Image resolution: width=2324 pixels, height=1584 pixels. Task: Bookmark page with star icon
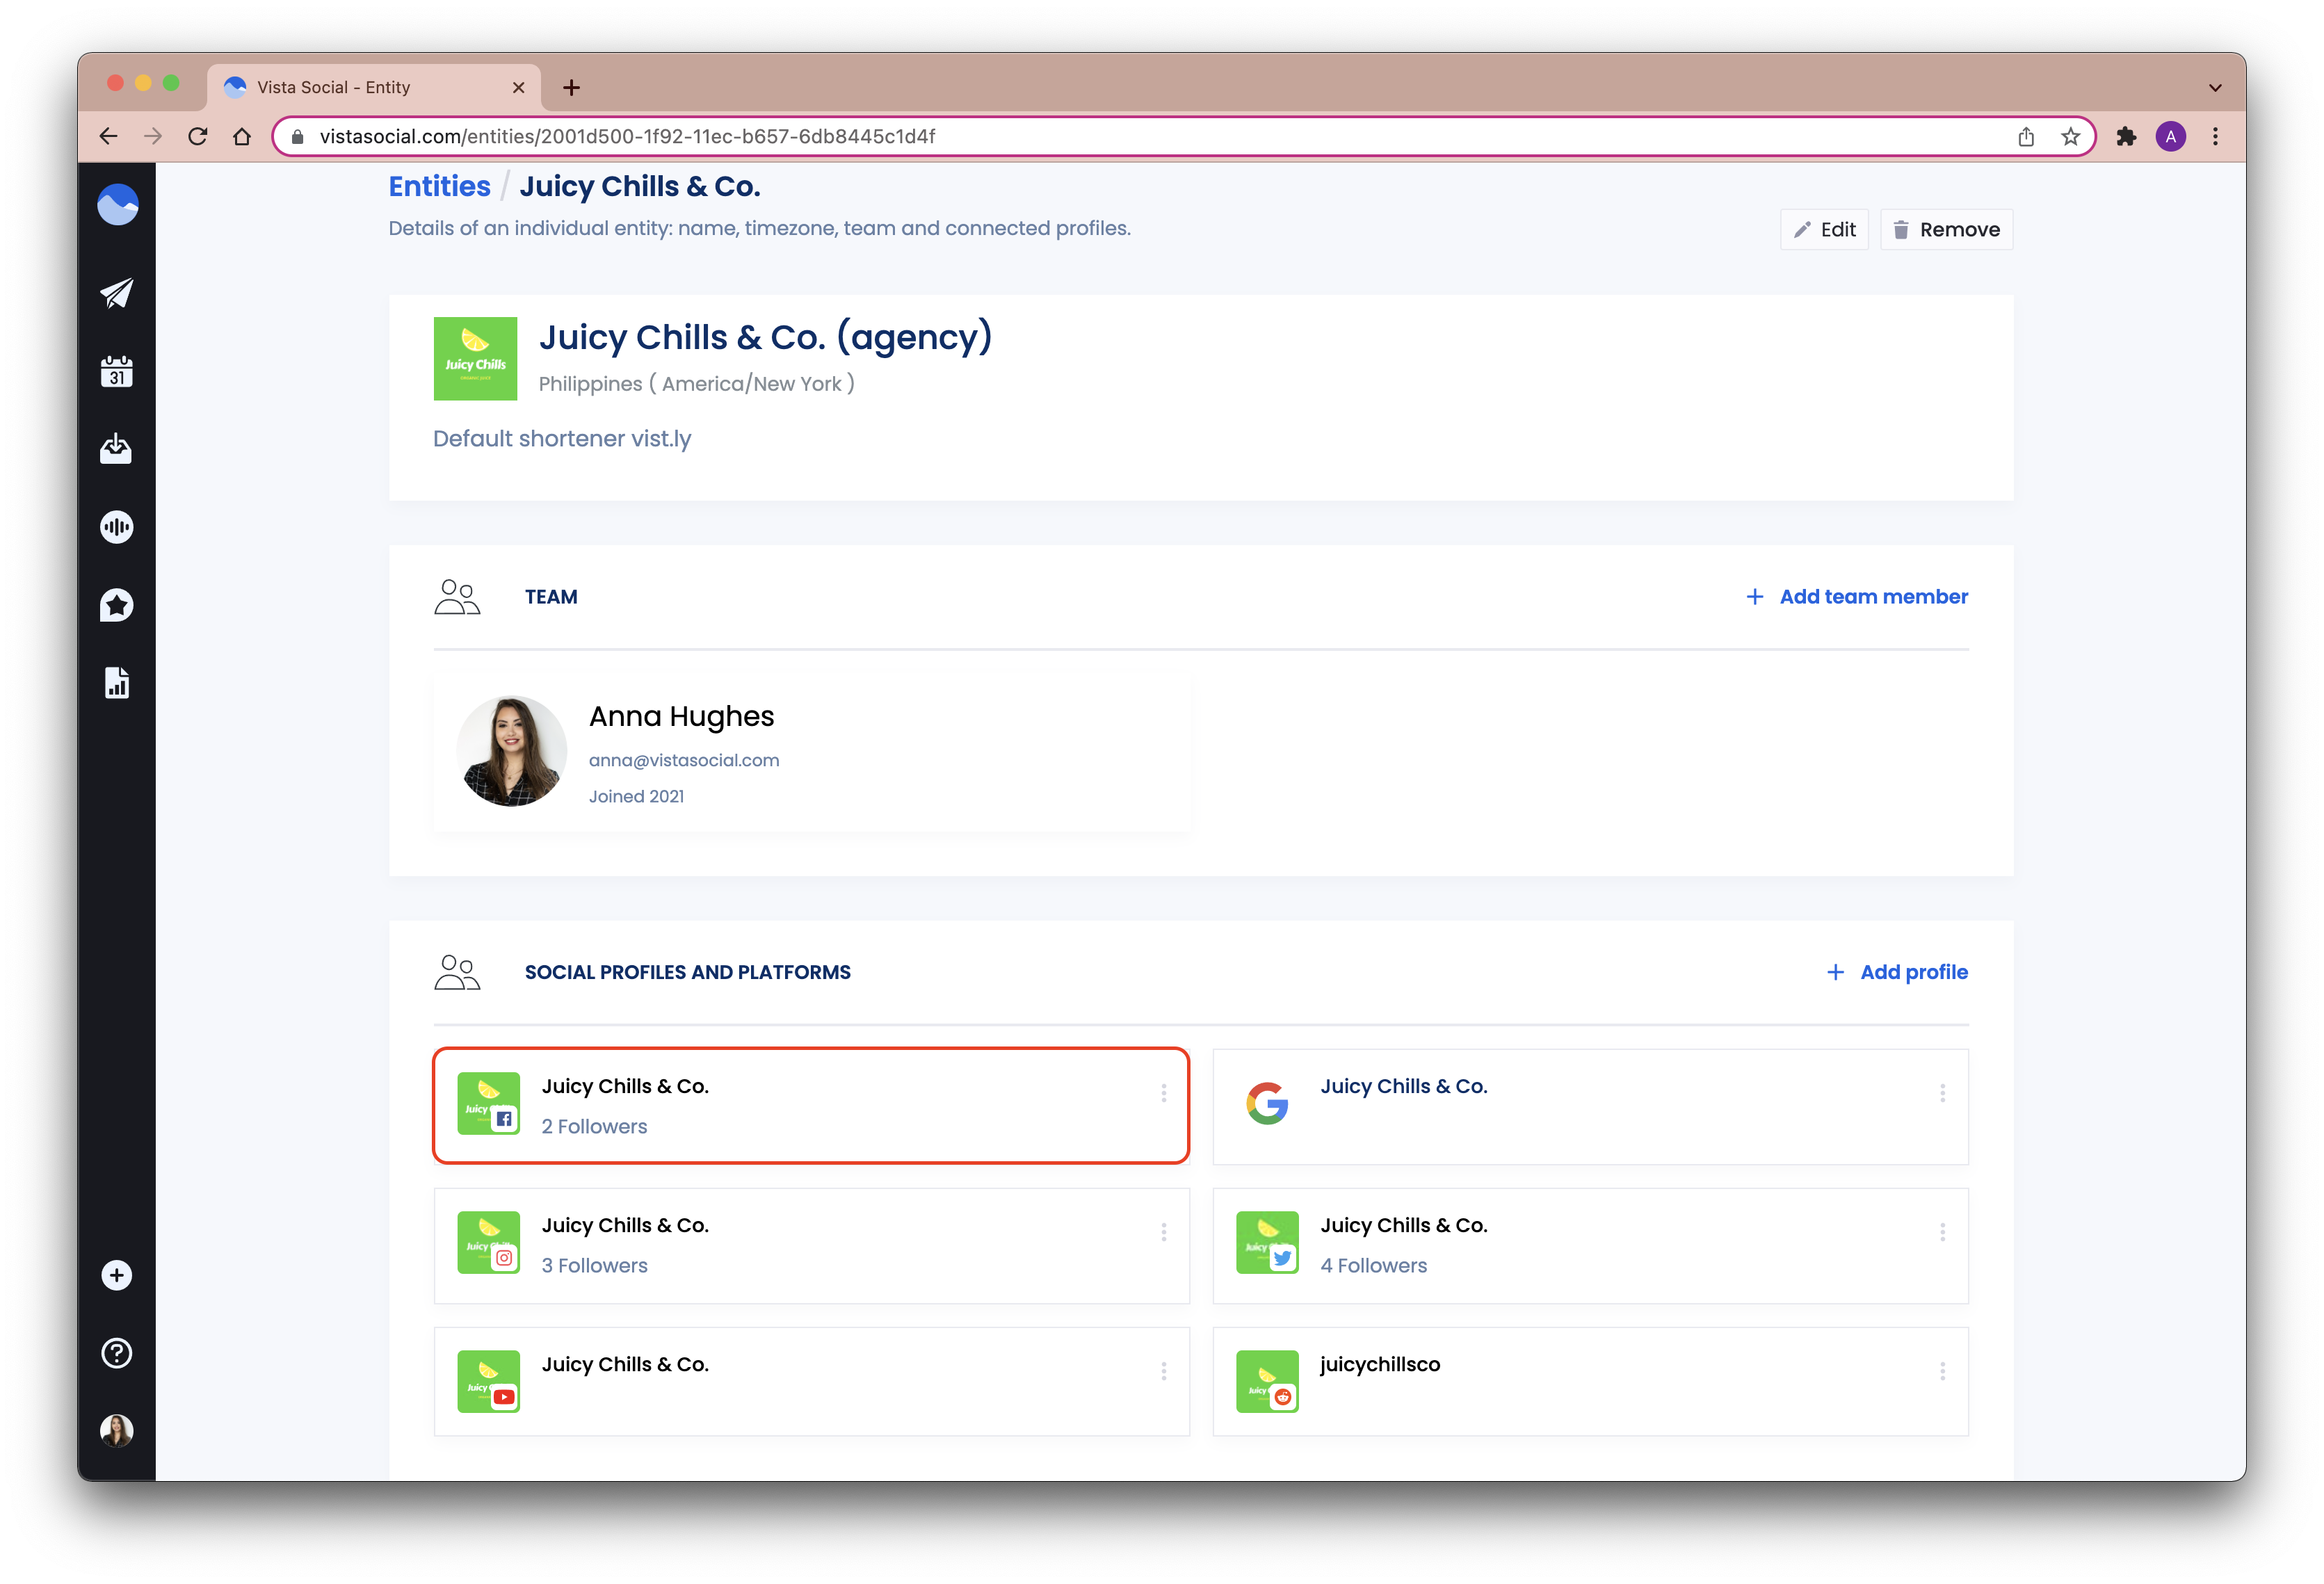[x=2070, y=136]
